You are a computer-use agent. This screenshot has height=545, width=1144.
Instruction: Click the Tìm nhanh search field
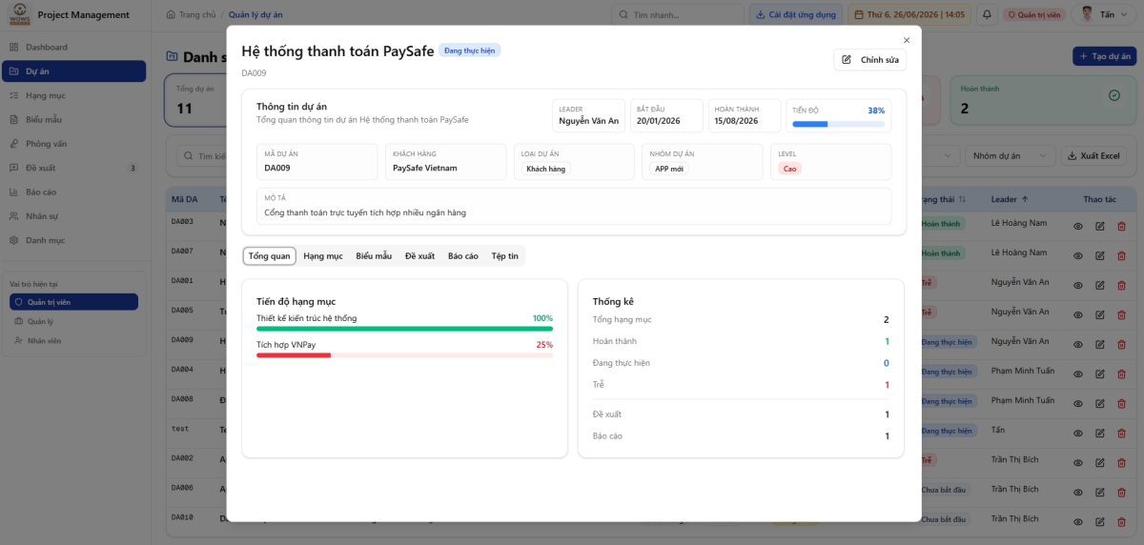677,14
